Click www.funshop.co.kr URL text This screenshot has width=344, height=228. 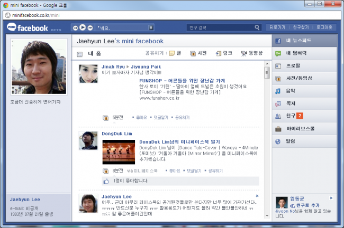pyautogui.click(x=159, y=98)
